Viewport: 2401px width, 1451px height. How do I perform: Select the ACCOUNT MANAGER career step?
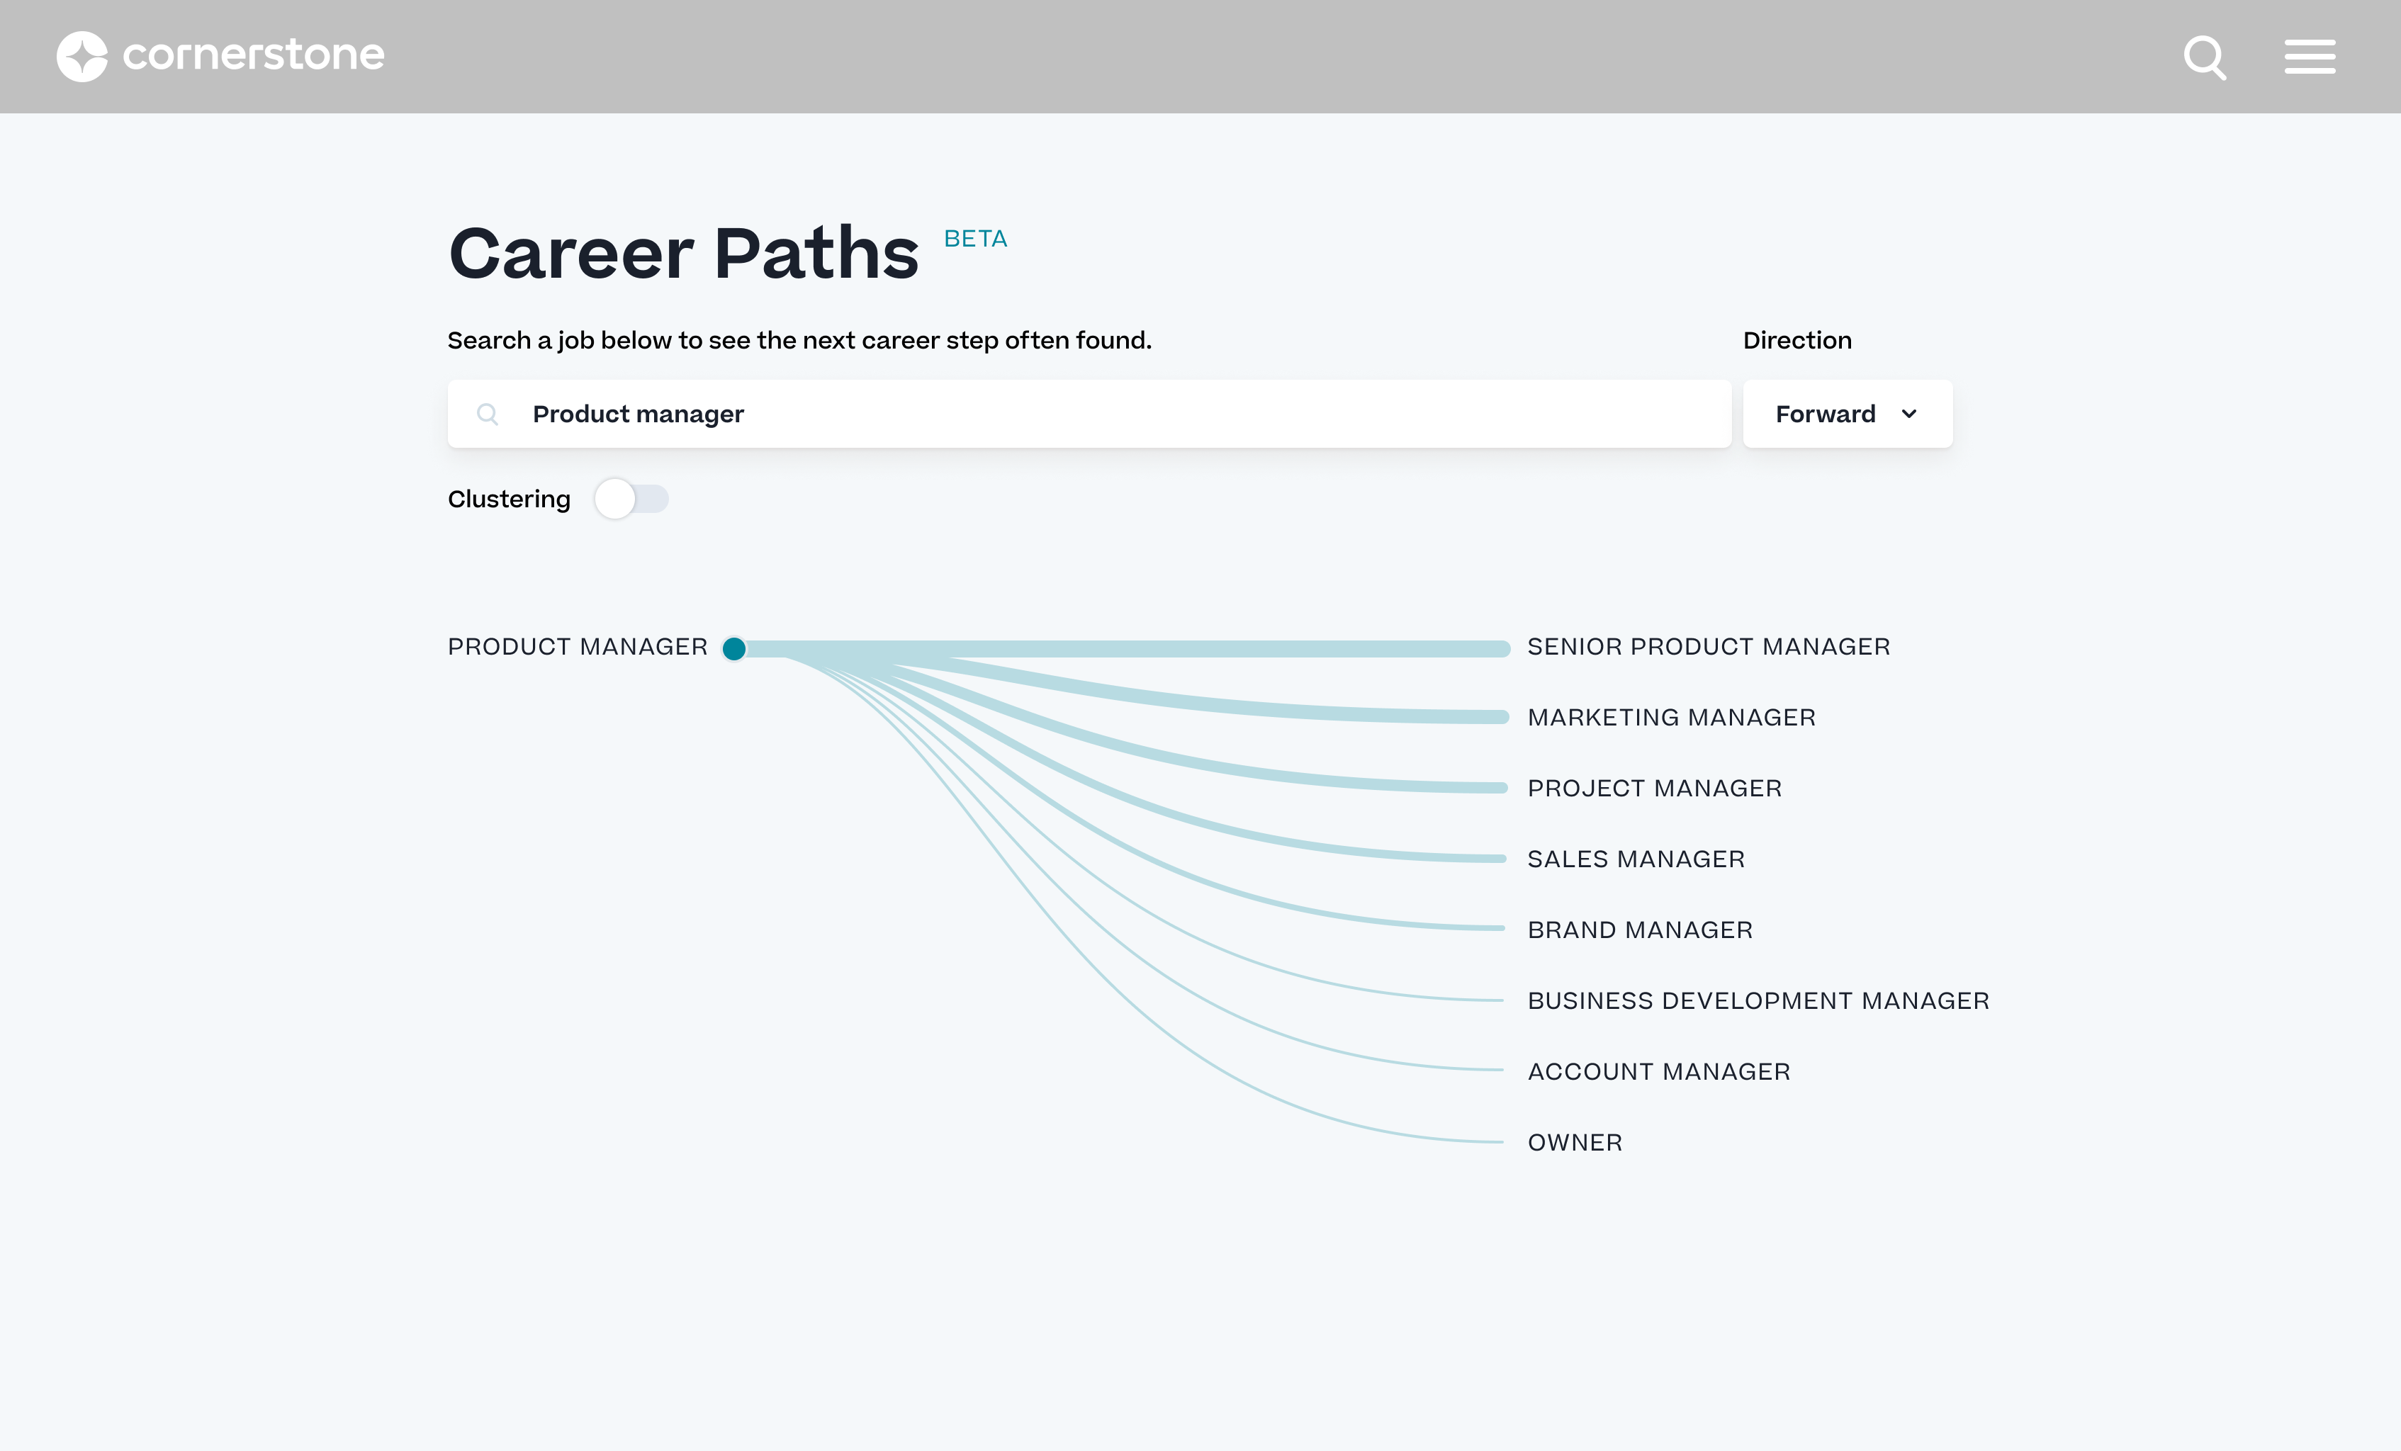tap(1658, 1072)
